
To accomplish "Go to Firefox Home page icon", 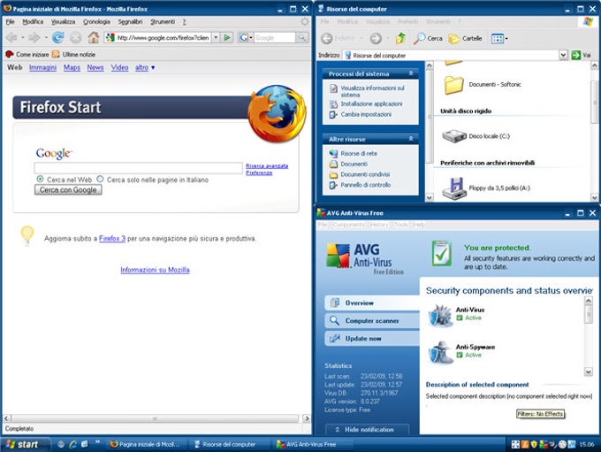I will [93, 37].
